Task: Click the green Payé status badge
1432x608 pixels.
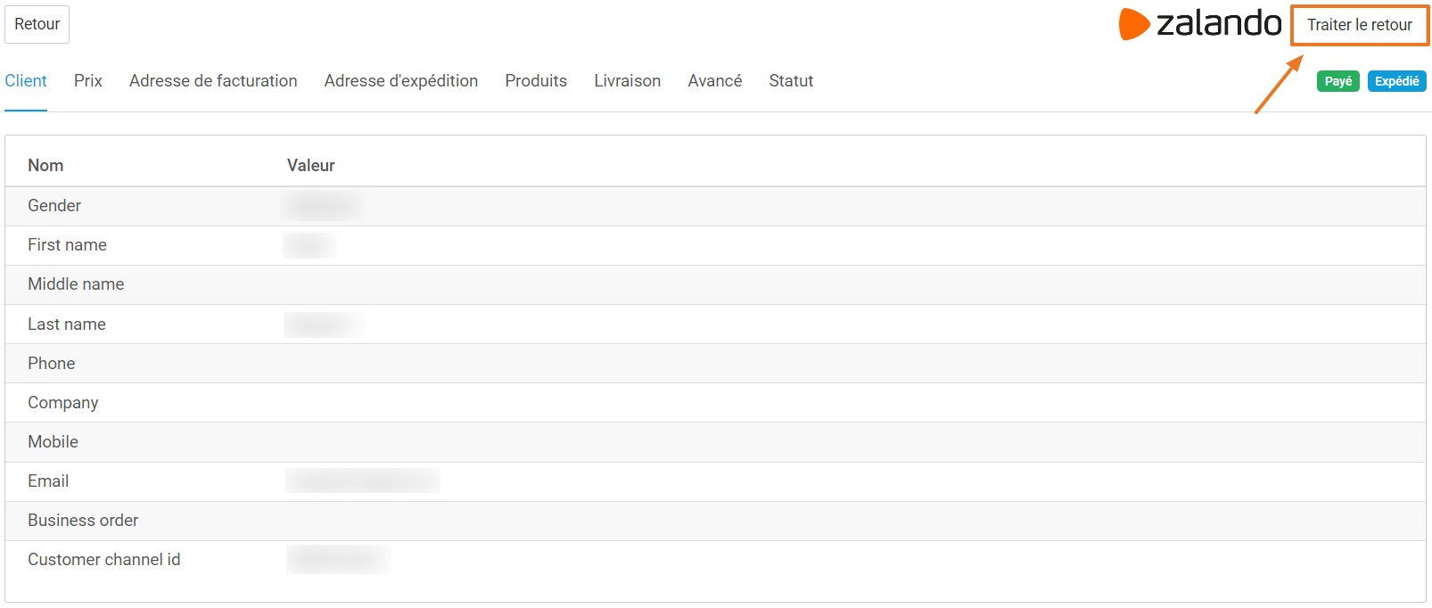Action: click(x=1338, y=81)
